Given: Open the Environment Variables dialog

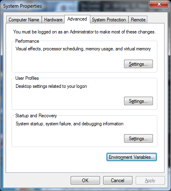Looking at the screenshot, I should pos(132,157).
